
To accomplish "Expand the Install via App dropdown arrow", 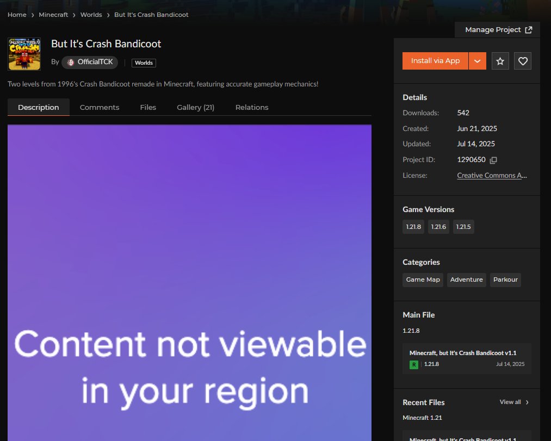I will [477, 61].
